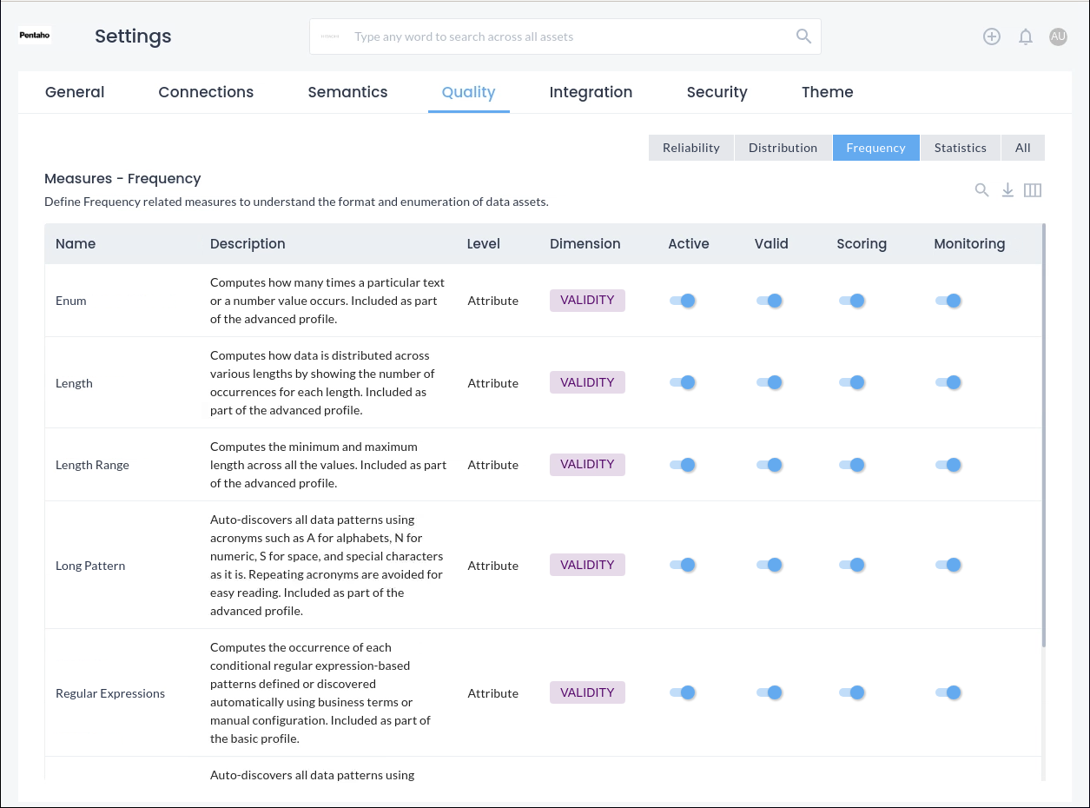Screen dimensions: 1090x808
Task: Open the Semantics settings tab
Action: (x=347, y=92)
